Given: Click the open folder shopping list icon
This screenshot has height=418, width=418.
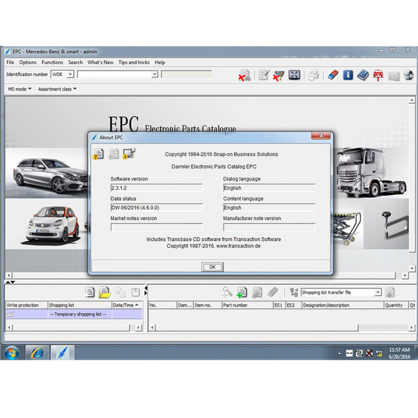Looking at the screenshot, I should pyautogui.click(x=104, y=293).
